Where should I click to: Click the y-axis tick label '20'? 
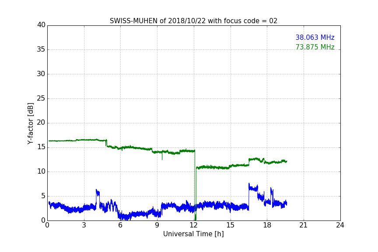tap(41, 122)
